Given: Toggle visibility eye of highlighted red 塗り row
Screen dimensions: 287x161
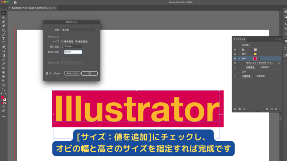Looking at the screenshot, I should (x=235, y=58).
